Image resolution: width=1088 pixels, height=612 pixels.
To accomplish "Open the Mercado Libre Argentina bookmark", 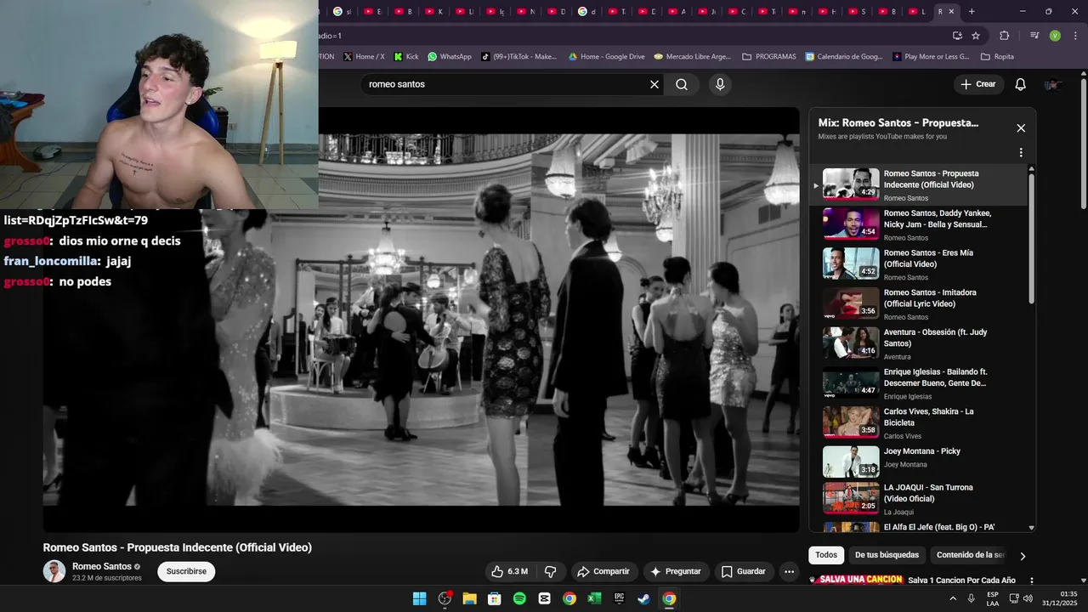I will coord(692,57).
